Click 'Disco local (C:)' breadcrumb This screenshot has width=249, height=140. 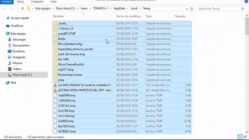point(65,9)
